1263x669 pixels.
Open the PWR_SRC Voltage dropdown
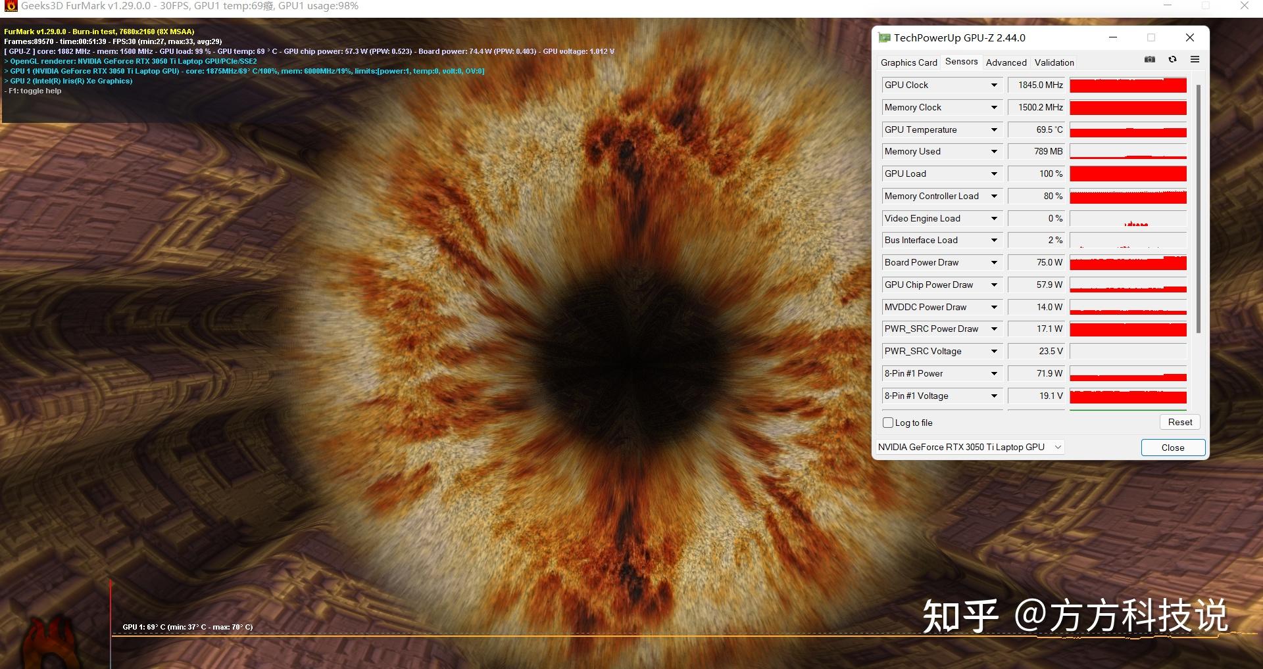click(x=994, y=352)
